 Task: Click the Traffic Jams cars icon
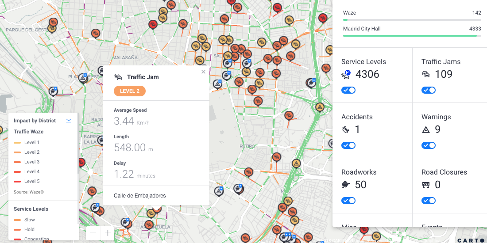[426, 74]
